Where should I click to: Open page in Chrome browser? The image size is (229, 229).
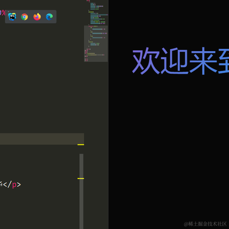coord(24,17)
